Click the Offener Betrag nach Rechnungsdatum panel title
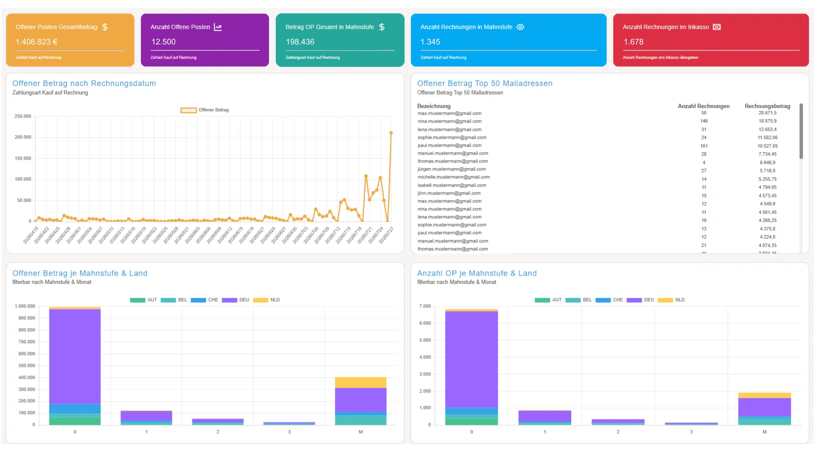The image size is (814, 452). (84, 83)
